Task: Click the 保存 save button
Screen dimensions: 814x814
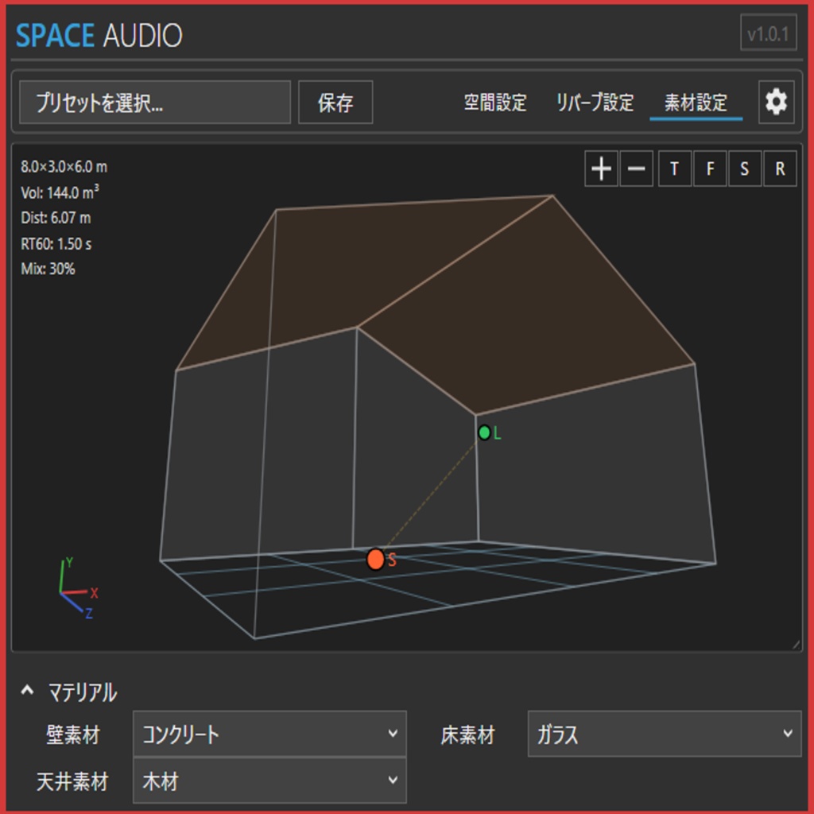Action: pyautogui.click(x=335, y=103)
